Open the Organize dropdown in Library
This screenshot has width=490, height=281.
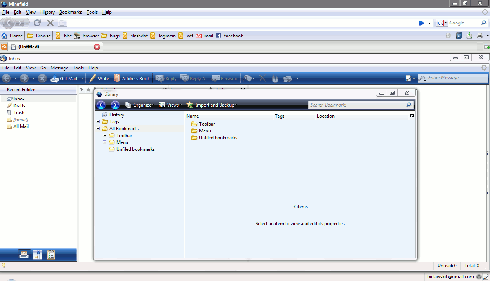[x=141, y=105]
